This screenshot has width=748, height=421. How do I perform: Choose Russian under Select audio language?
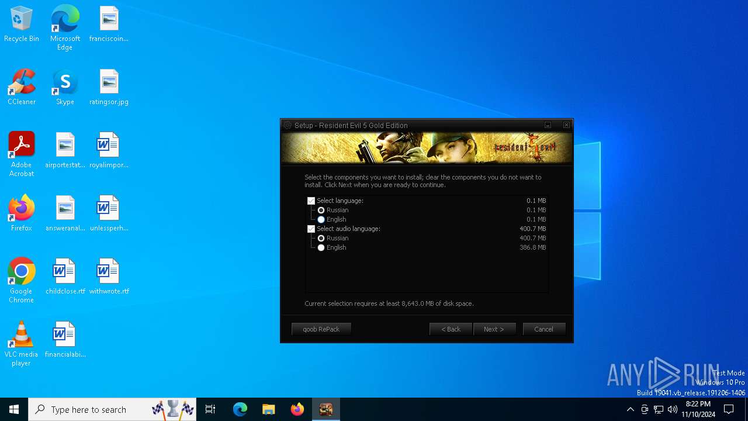(321, 238)
